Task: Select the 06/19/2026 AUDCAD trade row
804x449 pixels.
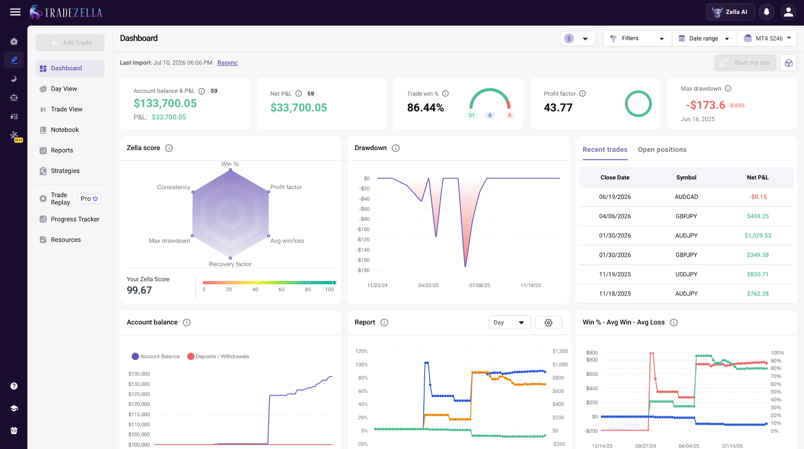Action: [686, 197]
